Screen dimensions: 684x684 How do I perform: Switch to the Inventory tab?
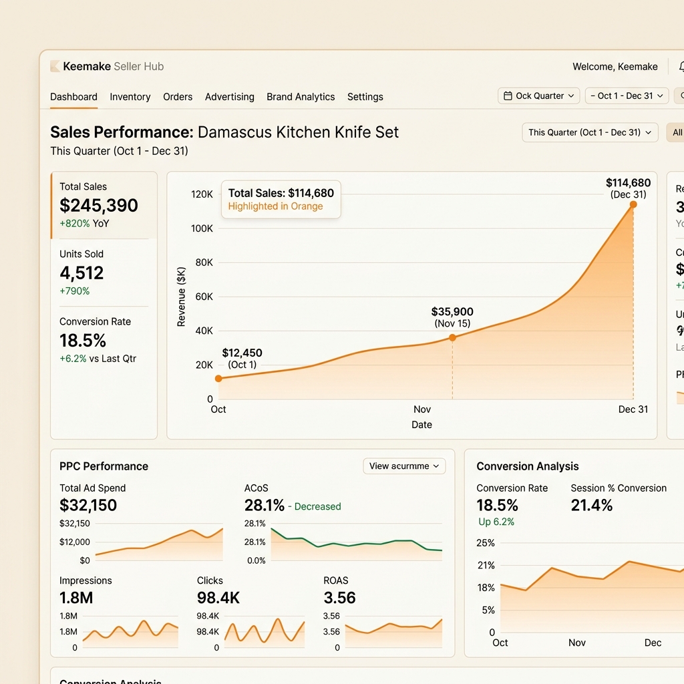tap(130, 97)
